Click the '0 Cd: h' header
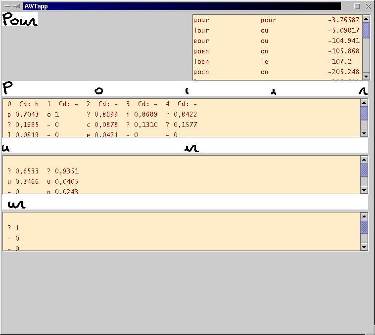The width and height of the screenshot is (375, 335). pyautogui.click(x=23, y=104)
